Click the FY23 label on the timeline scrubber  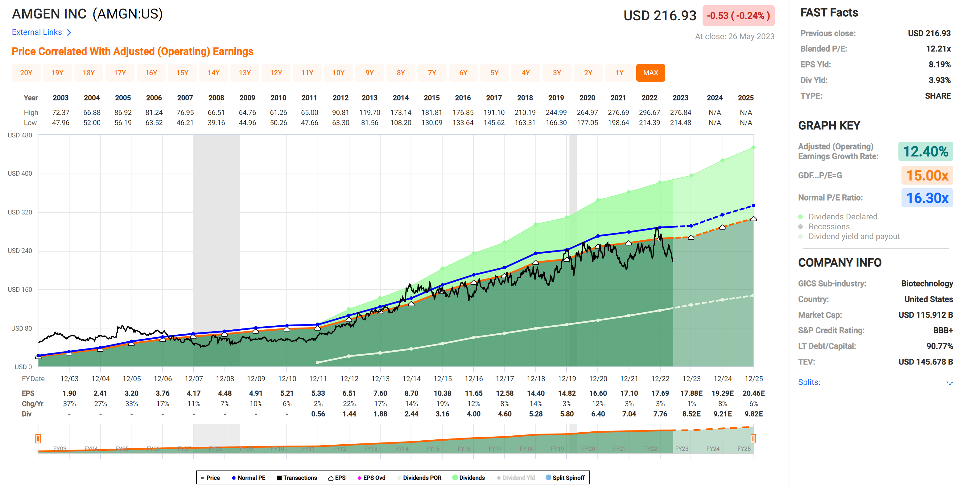pyautogui.click(x=682, y=449)
